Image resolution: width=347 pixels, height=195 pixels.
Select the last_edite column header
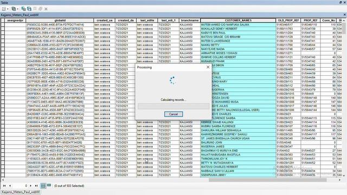tap(147, 21)
